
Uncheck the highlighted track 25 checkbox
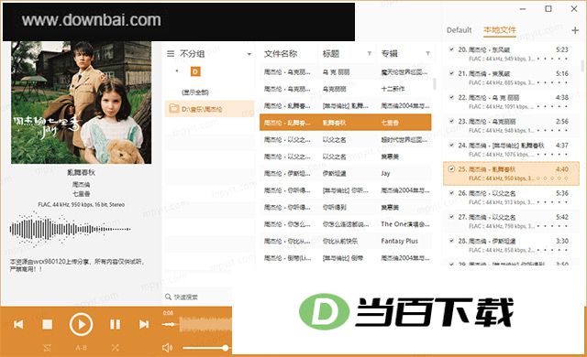coord(451,168)
